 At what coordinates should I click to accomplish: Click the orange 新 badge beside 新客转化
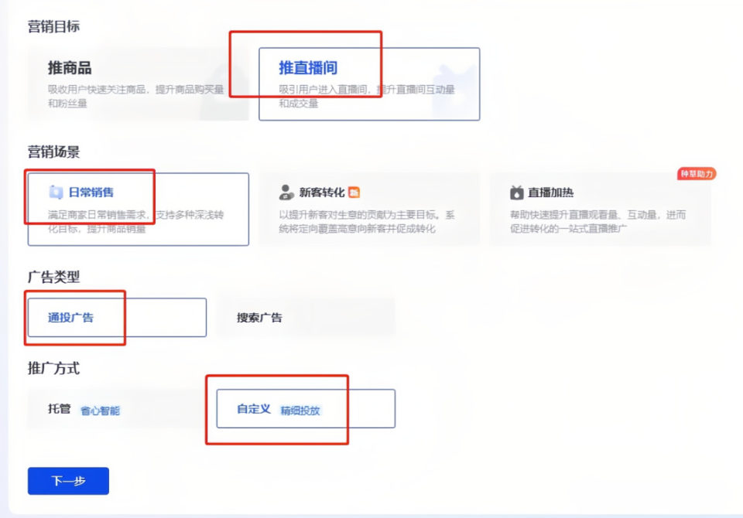354,193
